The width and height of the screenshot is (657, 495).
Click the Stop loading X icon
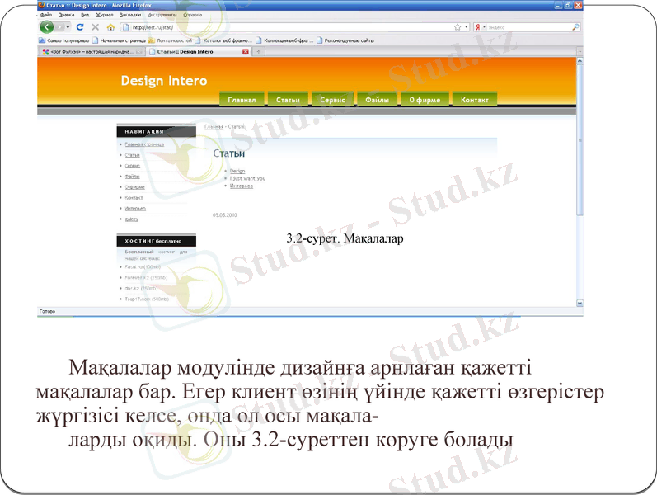click(x=95, y=27)
